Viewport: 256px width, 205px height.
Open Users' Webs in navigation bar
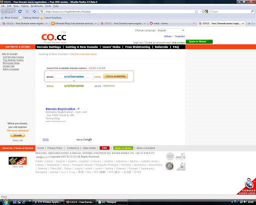111,47
